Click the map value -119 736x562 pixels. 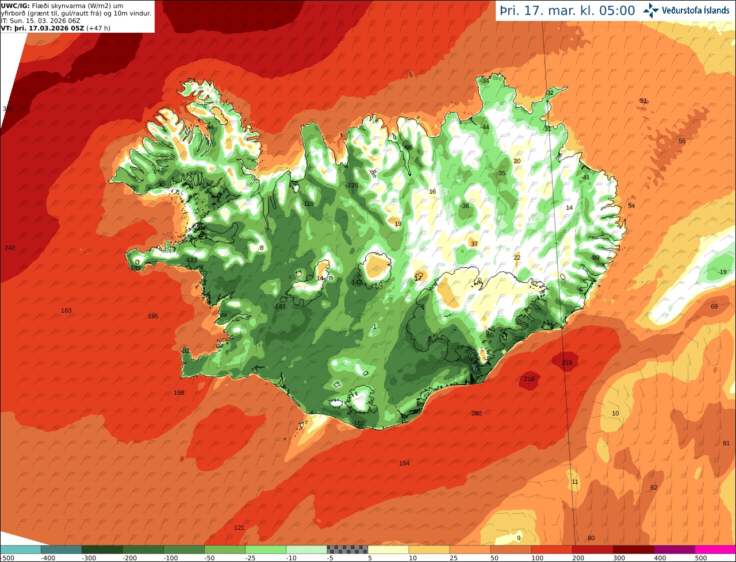click(308, 203)
